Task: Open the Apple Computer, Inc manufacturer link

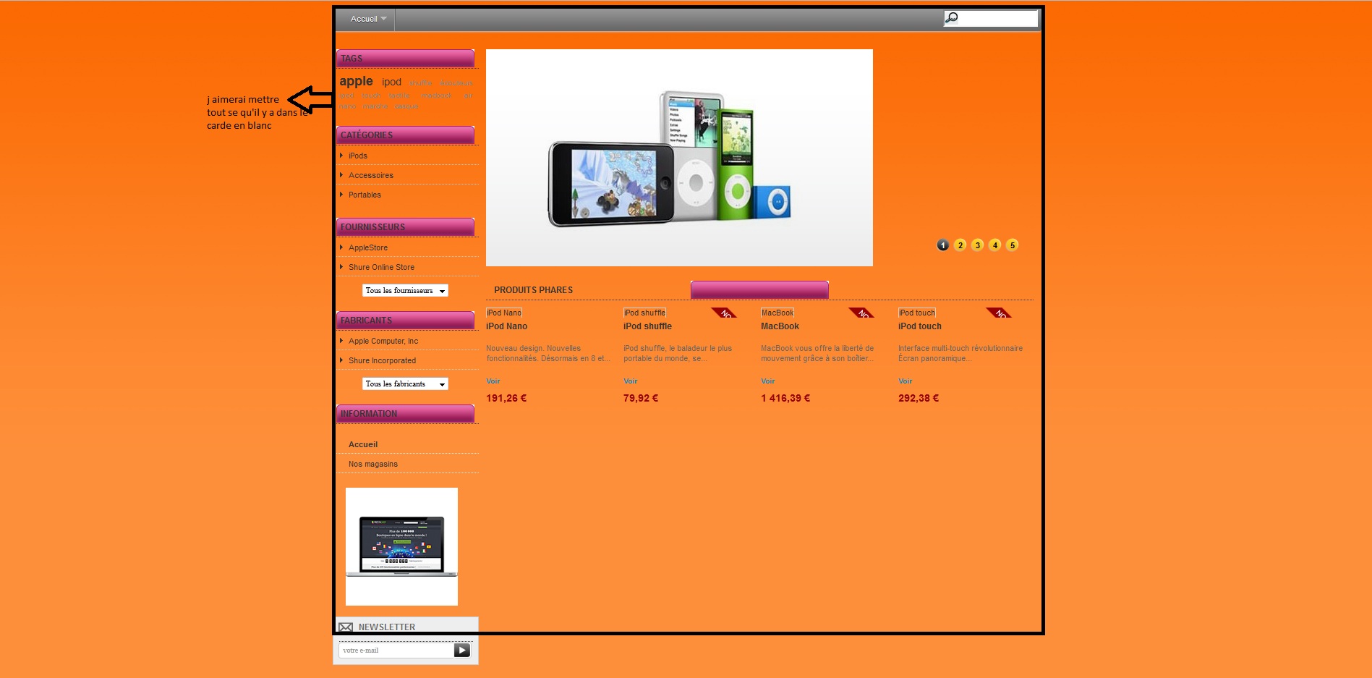Action: tap(383, 341)
